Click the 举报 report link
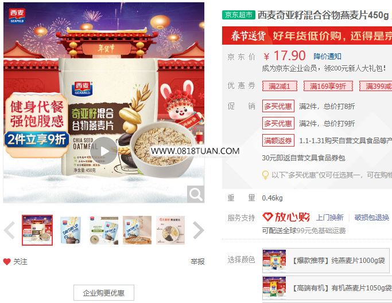392x303 pixels. coord(197,262)
